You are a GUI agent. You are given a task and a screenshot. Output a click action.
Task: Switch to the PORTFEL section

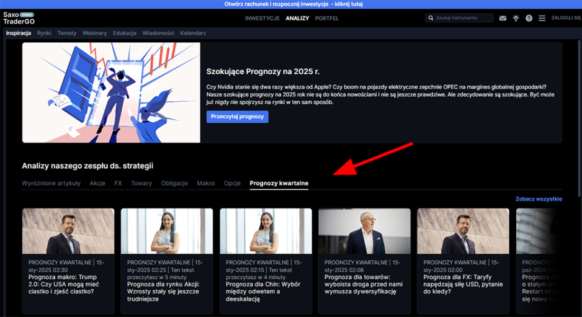327,19
